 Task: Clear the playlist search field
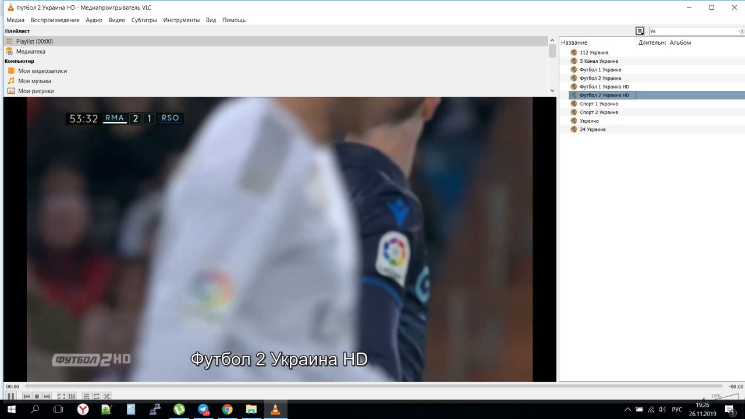pyautogui.click(x=742, y=31)
